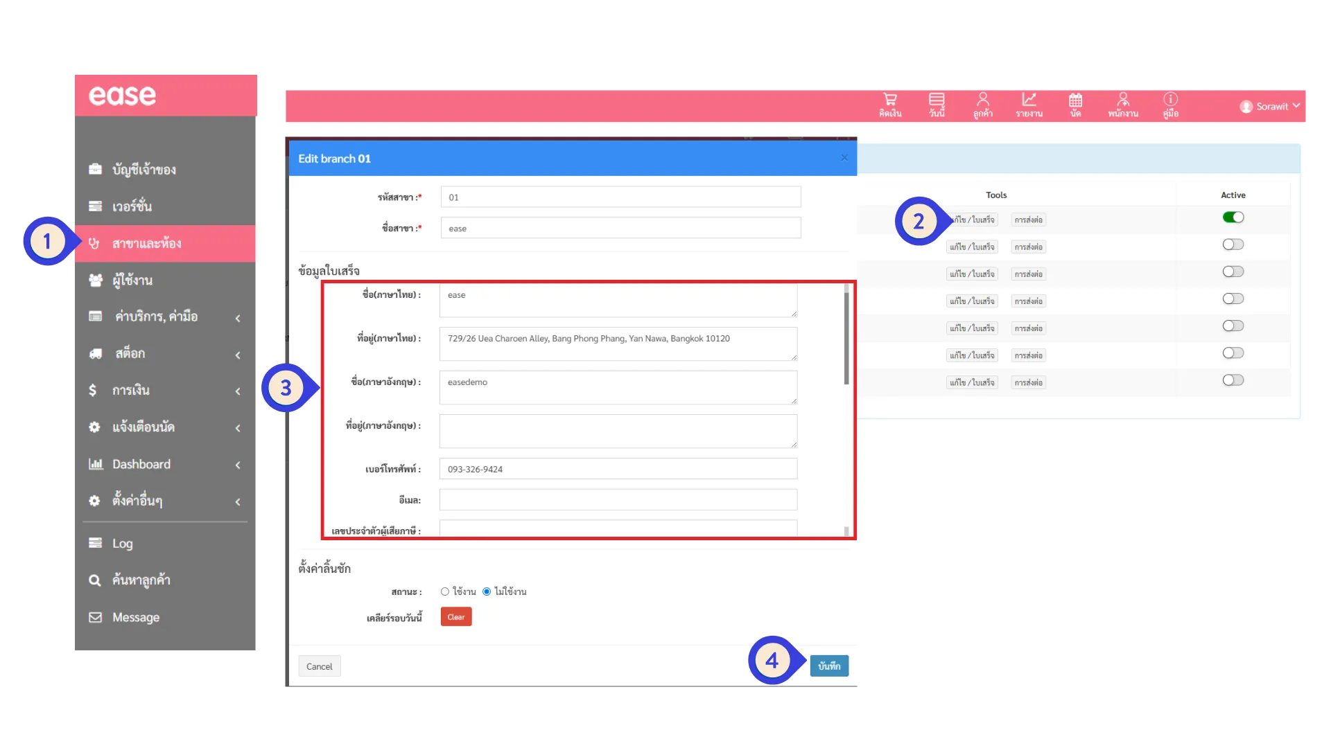
Task: Open the staff icon in top bar
Action: click(x=1123, y=100)
